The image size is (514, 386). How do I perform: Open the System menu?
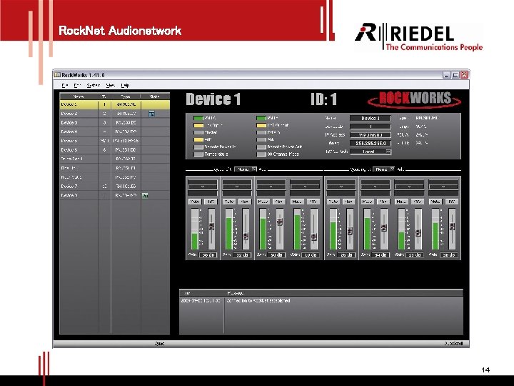pyautogui.click(x=94, y=85)
